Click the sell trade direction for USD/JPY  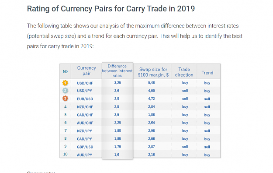[185, 91]
